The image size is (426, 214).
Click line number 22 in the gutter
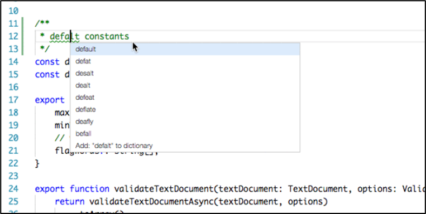(x=13, y=163)
